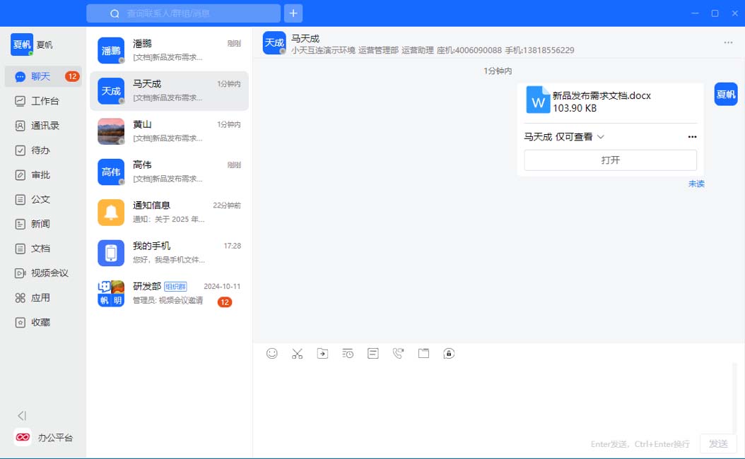Open the 办公平台 at sidebar bottom
This screenshot has height=459, width=745.
coord(44,438)
